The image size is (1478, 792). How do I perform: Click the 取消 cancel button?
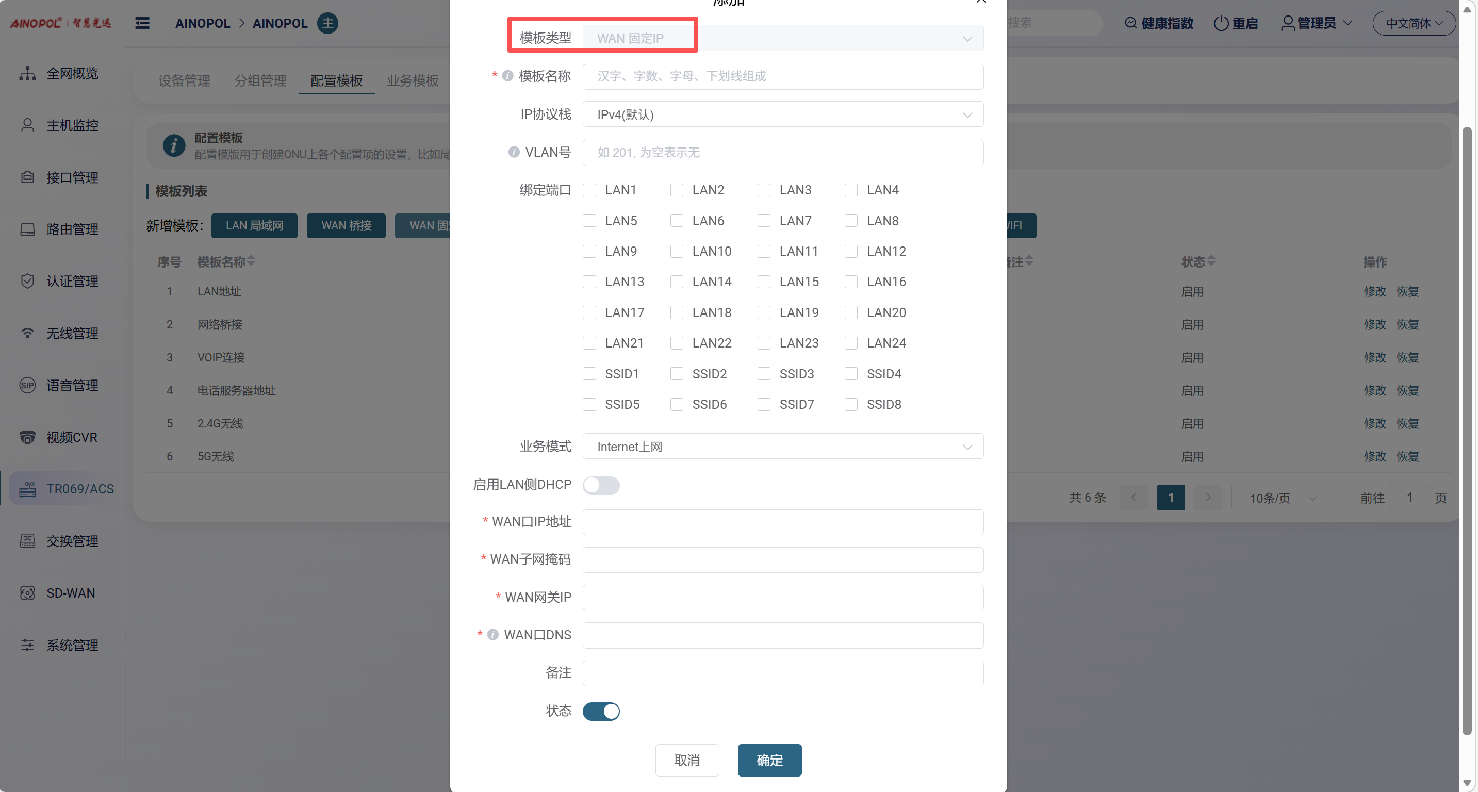(x=687, y=760)
